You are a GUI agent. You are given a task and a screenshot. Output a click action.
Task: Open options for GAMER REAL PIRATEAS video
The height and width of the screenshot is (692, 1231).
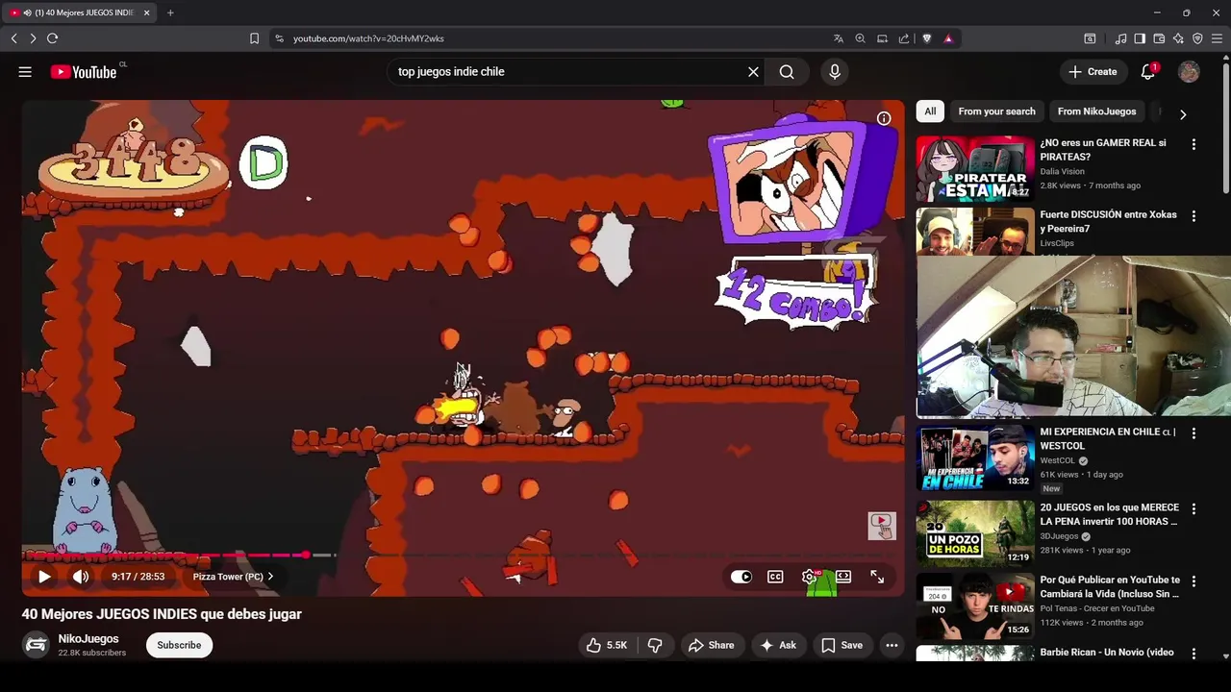coord(1193,144)
